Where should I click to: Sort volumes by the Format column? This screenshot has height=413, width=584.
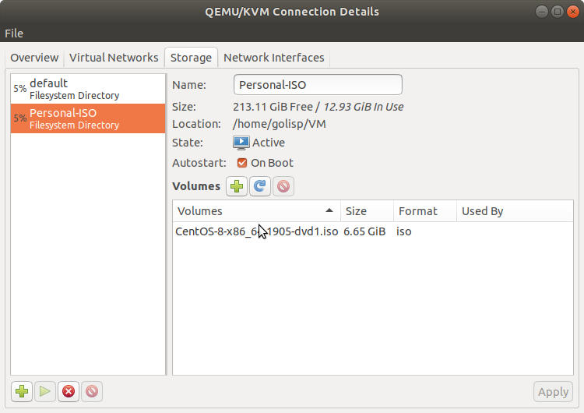point(423,211)
